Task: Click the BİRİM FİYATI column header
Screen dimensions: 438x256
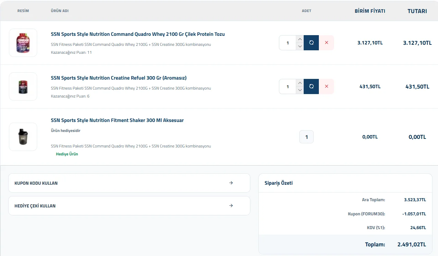Action: click(370, 11)
